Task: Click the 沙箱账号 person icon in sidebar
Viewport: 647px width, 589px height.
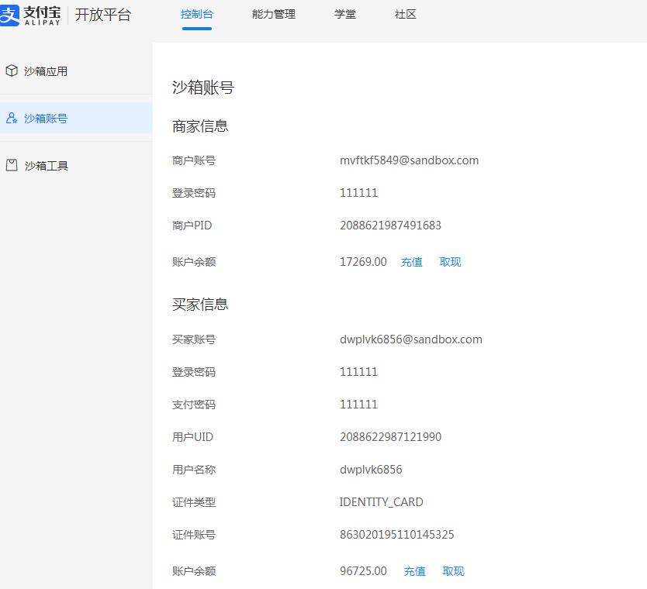Action: click(x=11, y=118)
